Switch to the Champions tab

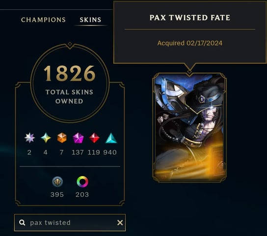(x=43, y=20)
